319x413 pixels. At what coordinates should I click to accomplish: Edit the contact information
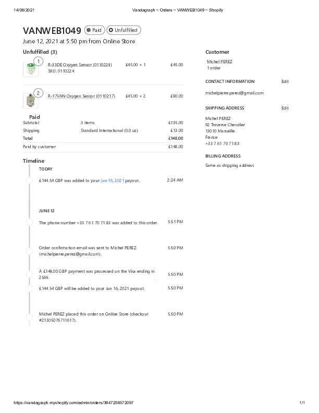point(285,81)
